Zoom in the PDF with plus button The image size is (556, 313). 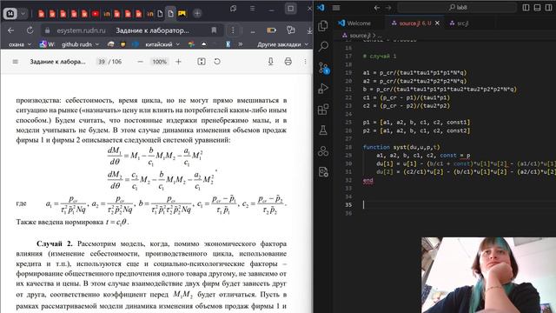[178, 62]
